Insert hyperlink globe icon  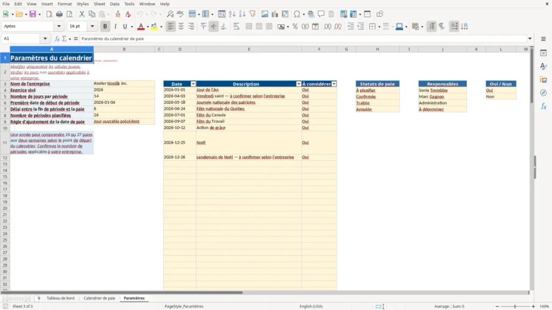tap(311, 14)
